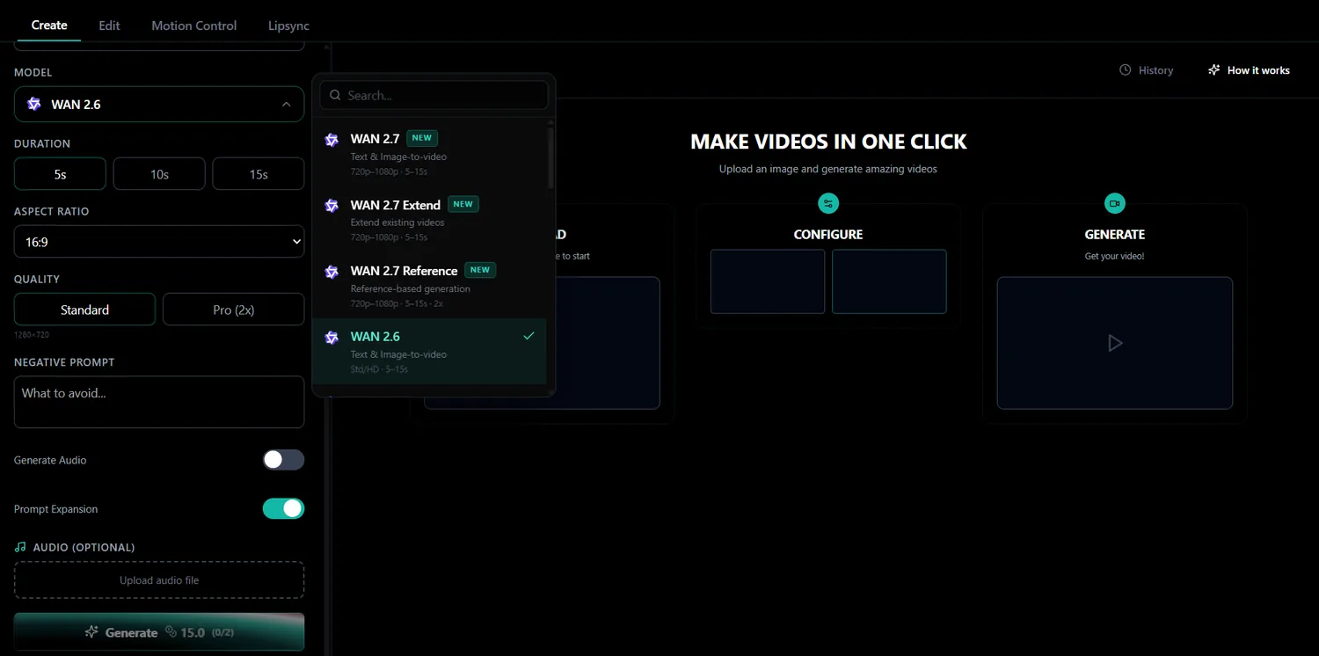Click the model search input field
Screen dimensions: 1319x656
pos(434,95)
